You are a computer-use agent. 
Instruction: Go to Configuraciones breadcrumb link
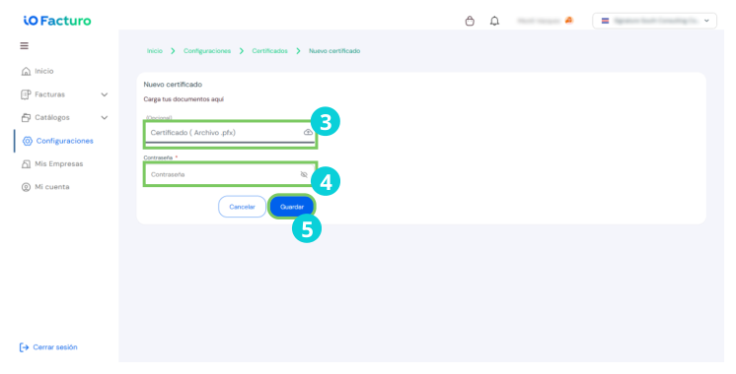207,50
